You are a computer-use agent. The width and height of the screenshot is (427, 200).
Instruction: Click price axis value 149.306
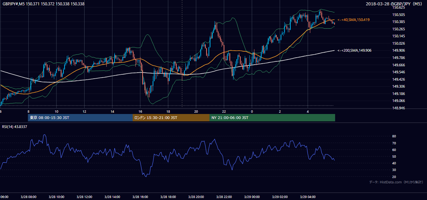pyautogui.click(x=399, y=87)
